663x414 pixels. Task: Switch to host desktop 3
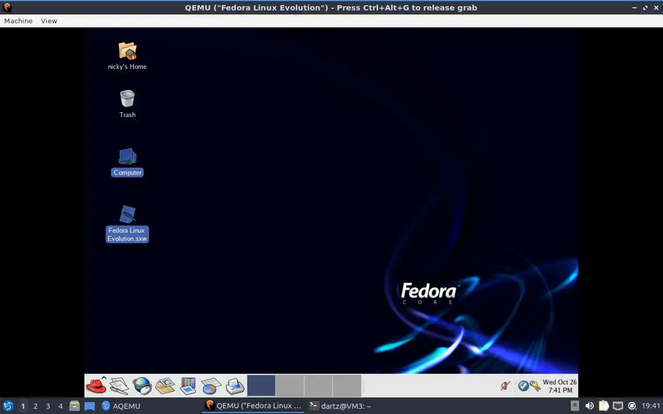point(48,406)
